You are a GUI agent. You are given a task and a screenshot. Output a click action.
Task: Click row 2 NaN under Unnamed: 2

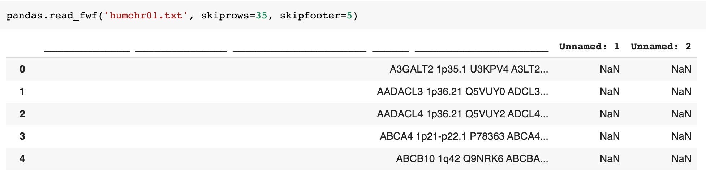click(681, 114)
